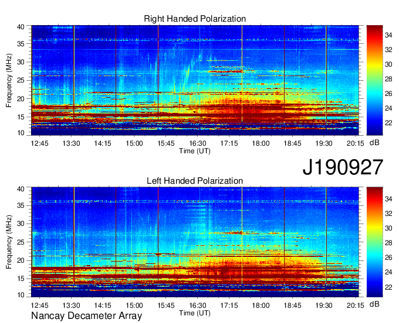Viewport: 399px width, 323px height.
Task: Click the 22 dB label on the lower colorbar
Action: click(x=388, y=287)
